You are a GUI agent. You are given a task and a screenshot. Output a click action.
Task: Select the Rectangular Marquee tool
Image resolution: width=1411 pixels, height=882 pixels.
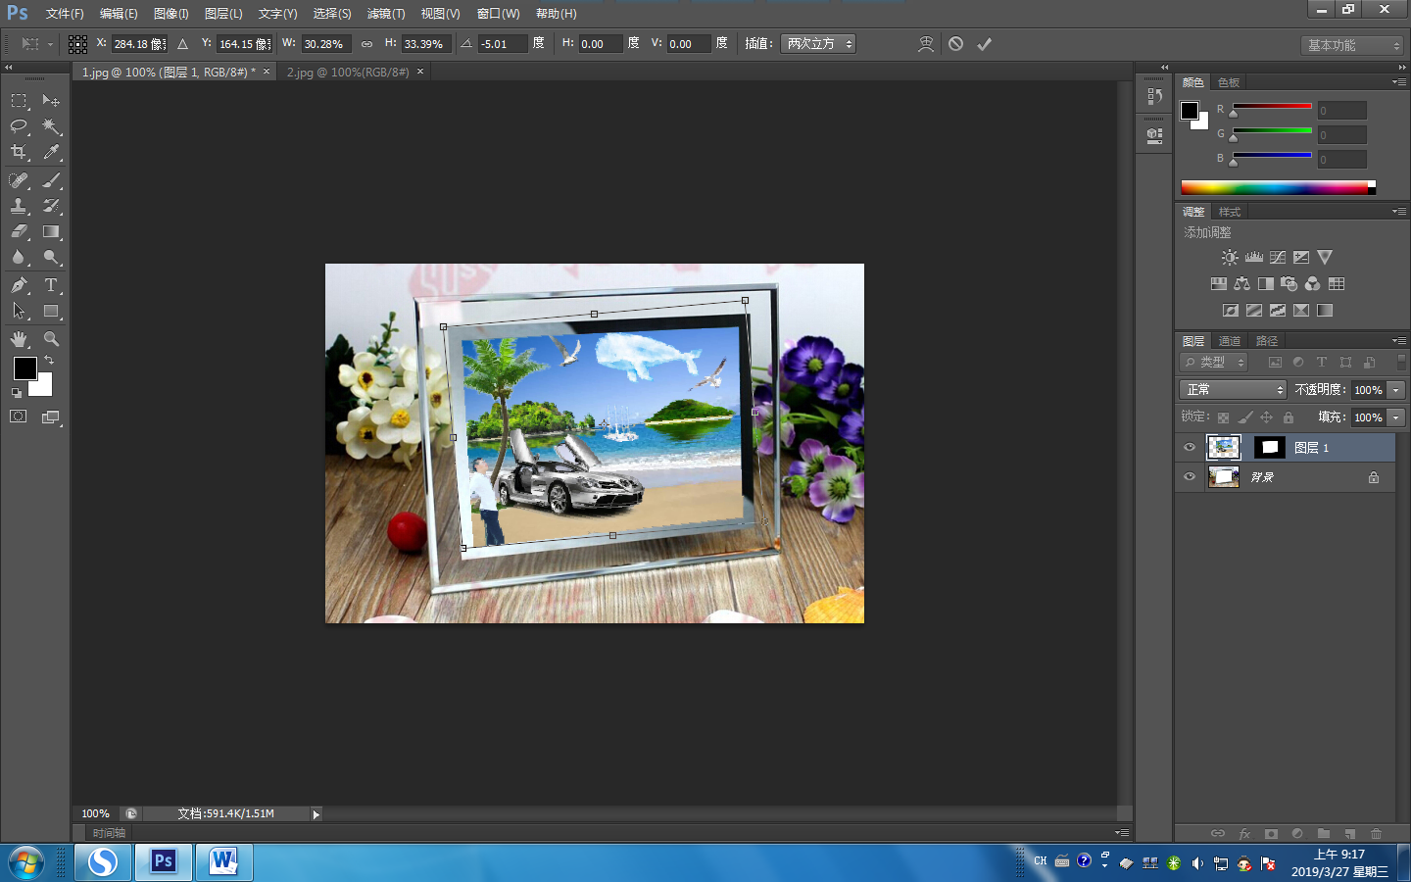tap(19, 101)
